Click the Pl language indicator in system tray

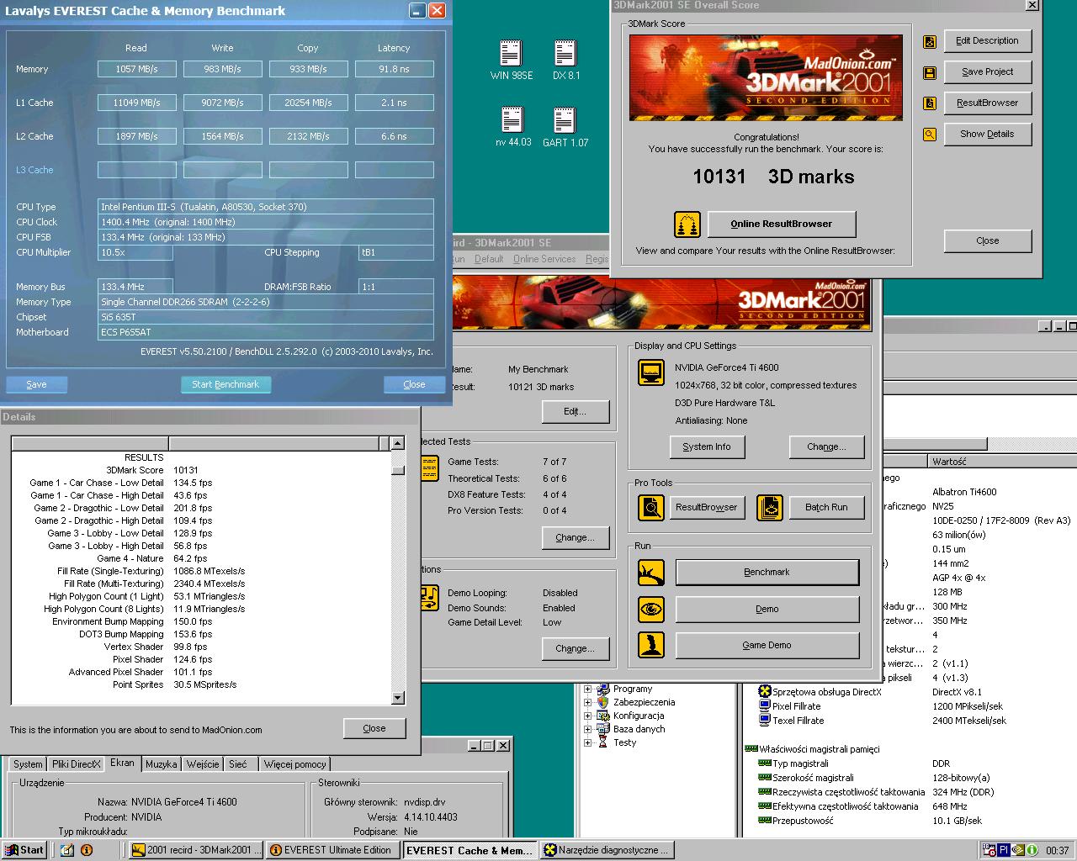[x=1004, y=850]
